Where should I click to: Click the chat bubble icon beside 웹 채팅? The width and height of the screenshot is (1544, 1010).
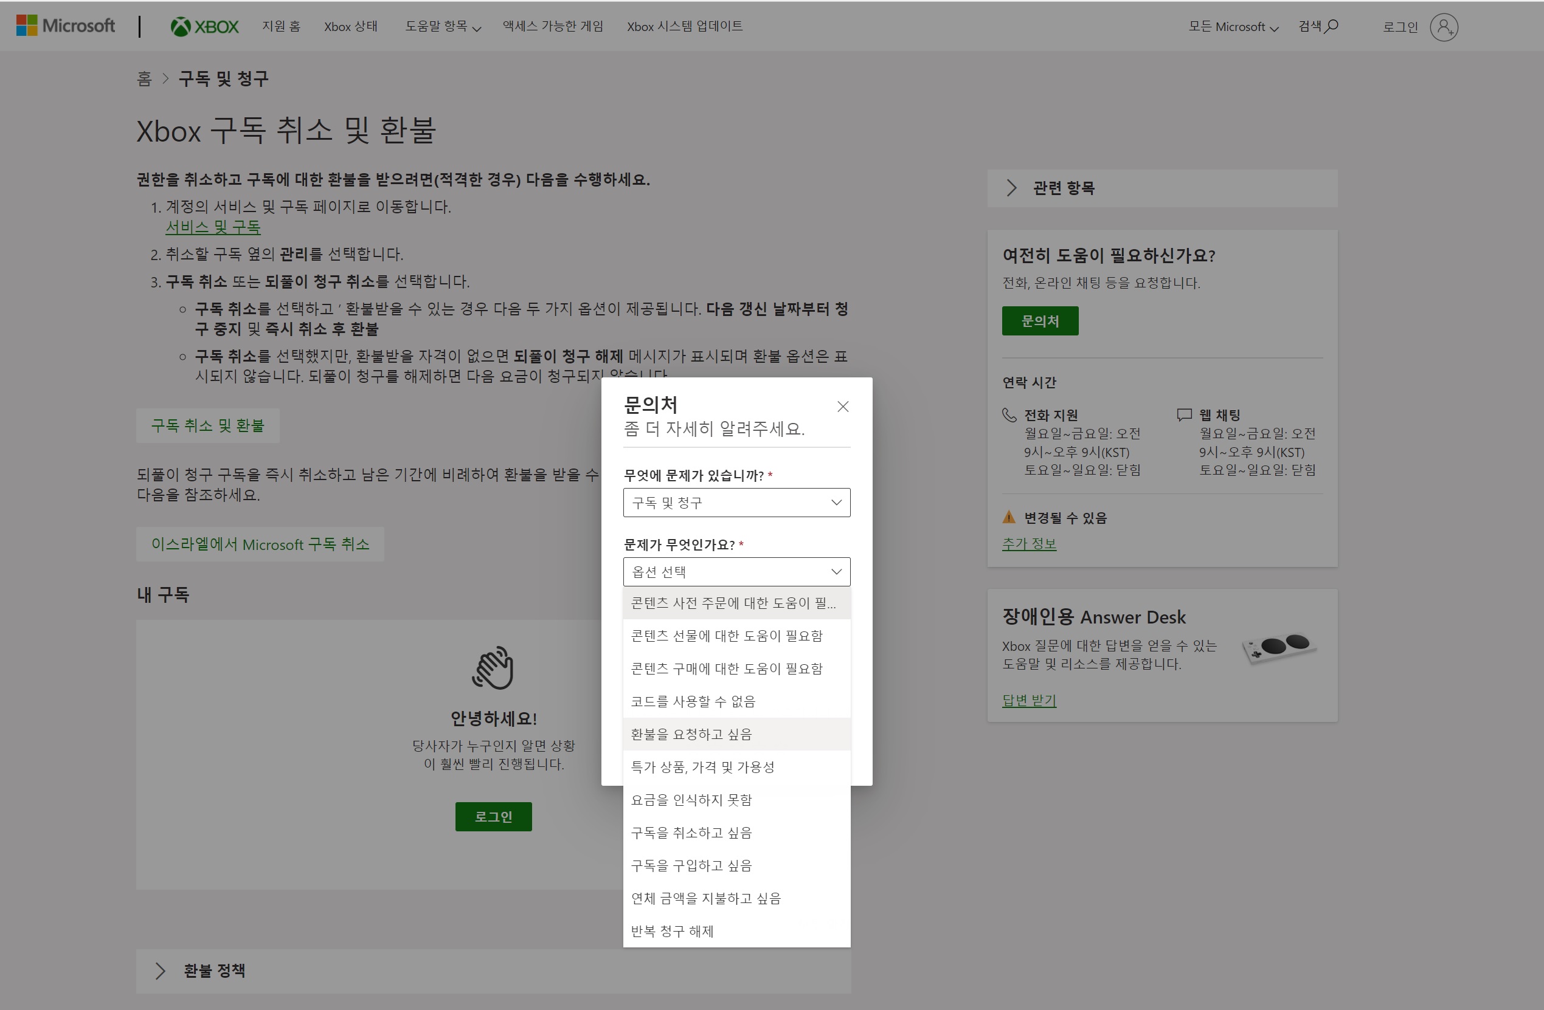click(1184, 415)
